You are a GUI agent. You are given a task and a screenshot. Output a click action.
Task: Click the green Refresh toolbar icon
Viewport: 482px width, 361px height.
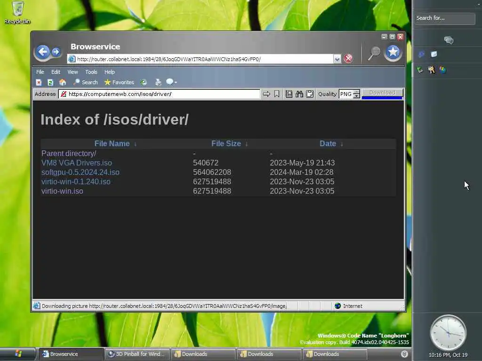50,82
